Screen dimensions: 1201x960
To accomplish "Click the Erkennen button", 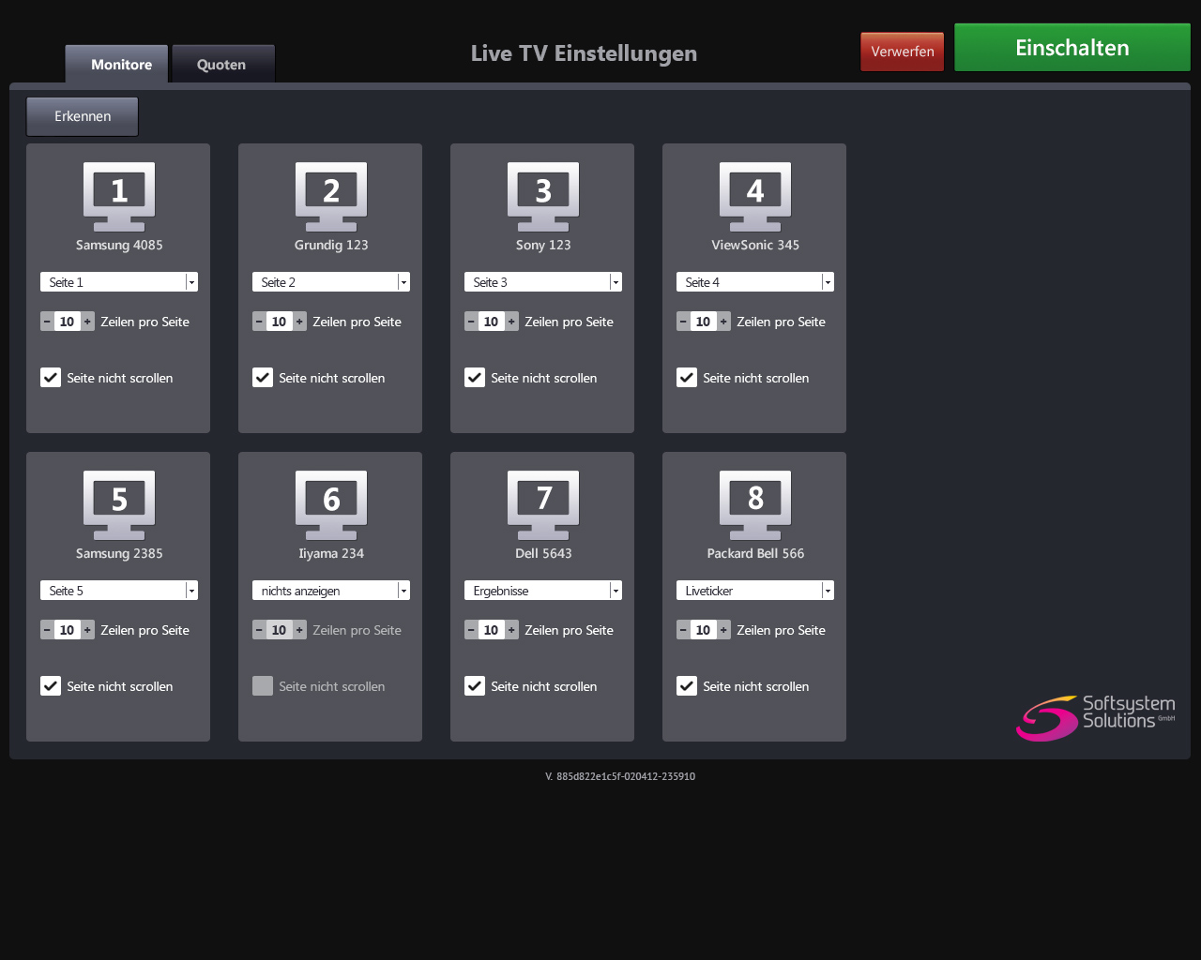I will coord(83,116).
